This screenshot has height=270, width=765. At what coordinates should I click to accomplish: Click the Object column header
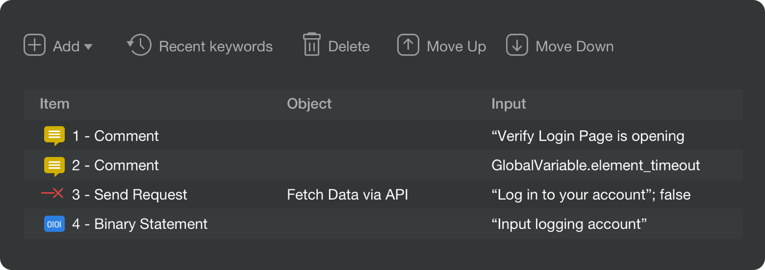[309, 103]
